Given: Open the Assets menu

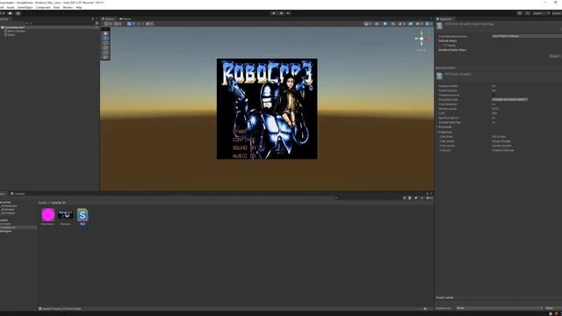Looking at the screenshot, I should pyautogui.click(x=11, y=7).
